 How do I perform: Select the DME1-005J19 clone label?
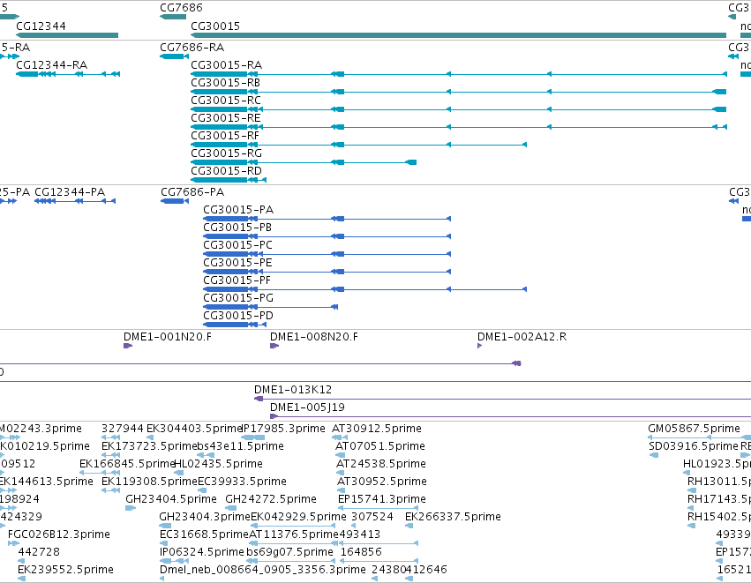tap(307, 407)
